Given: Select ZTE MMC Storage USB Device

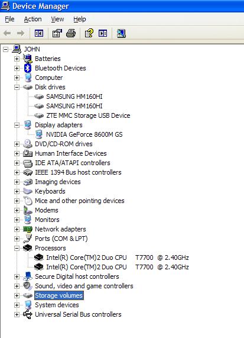Looking at the screenshot, I should pos(88,115).
